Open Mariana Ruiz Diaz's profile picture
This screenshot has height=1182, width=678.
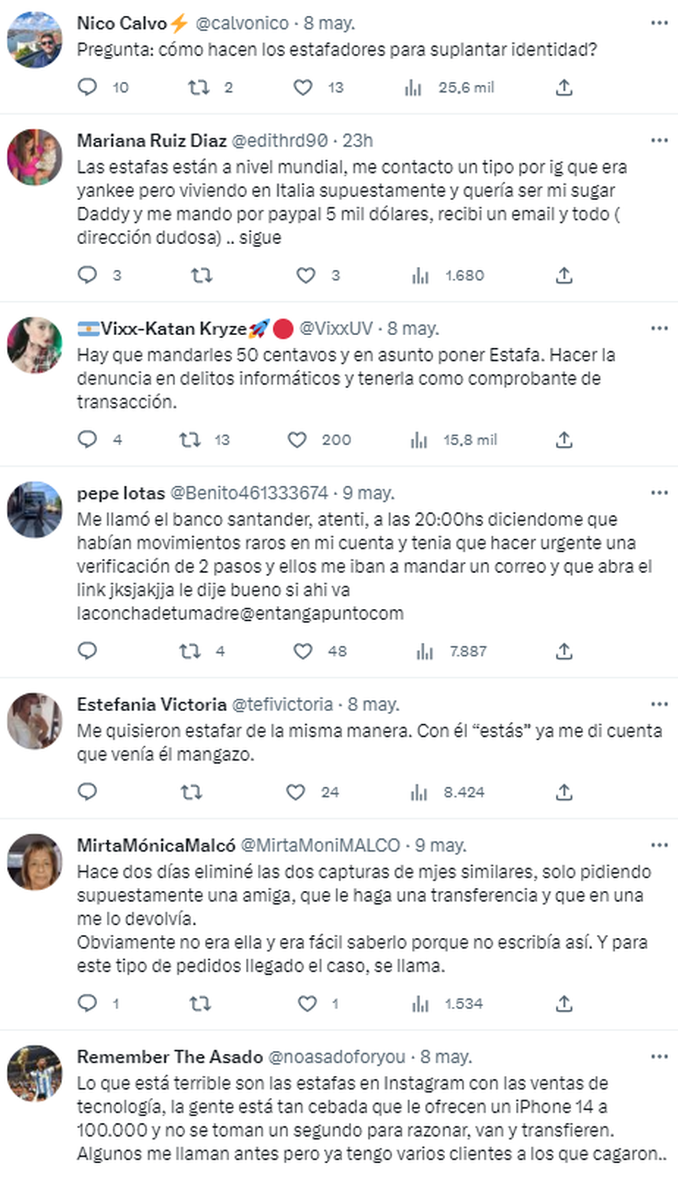click(x=34, y=157)
